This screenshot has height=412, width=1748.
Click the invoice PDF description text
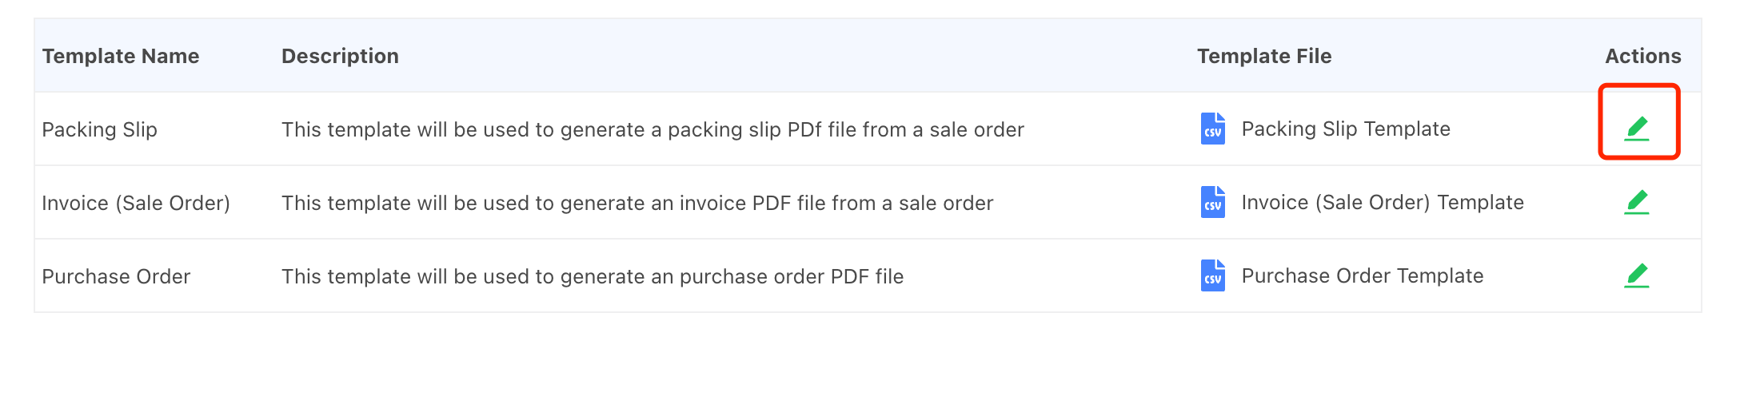(x=637, y=203)
